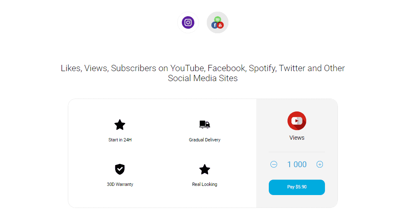
Task: Click the Views label under YouTube icon
Action: pos(297,138)
